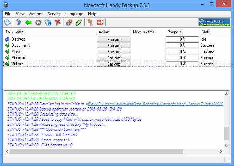Click the log horizontal scrollbar thumb
The height and width of the screenshot is (166, 234).
(x=97, y=151)
